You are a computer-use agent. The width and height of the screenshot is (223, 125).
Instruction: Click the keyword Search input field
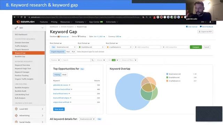tap(76, 60)
